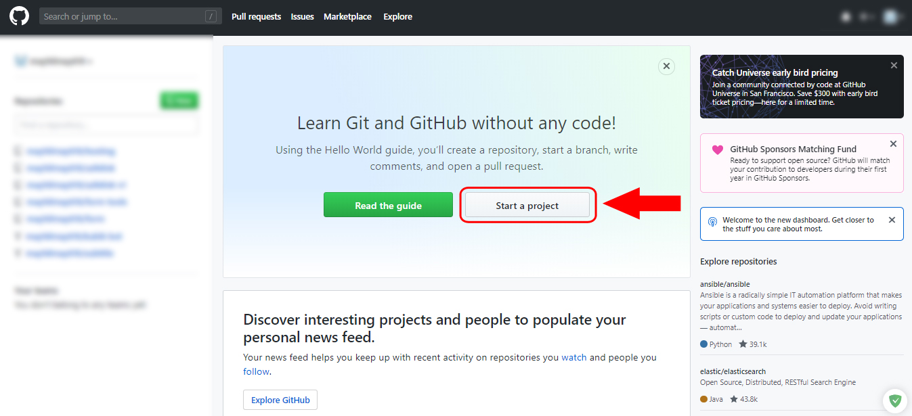Click 'Learn Git and GitHub without any code!' heading
The height and width of the screenshot is (416, 912).
(x=456, y=123)
